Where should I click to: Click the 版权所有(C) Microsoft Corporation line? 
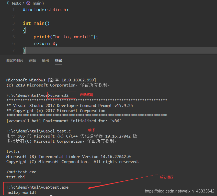62,141
